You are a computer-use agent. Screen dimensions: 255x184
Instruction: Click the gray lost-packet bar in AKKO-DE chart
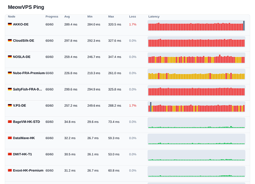click(244, 26)
